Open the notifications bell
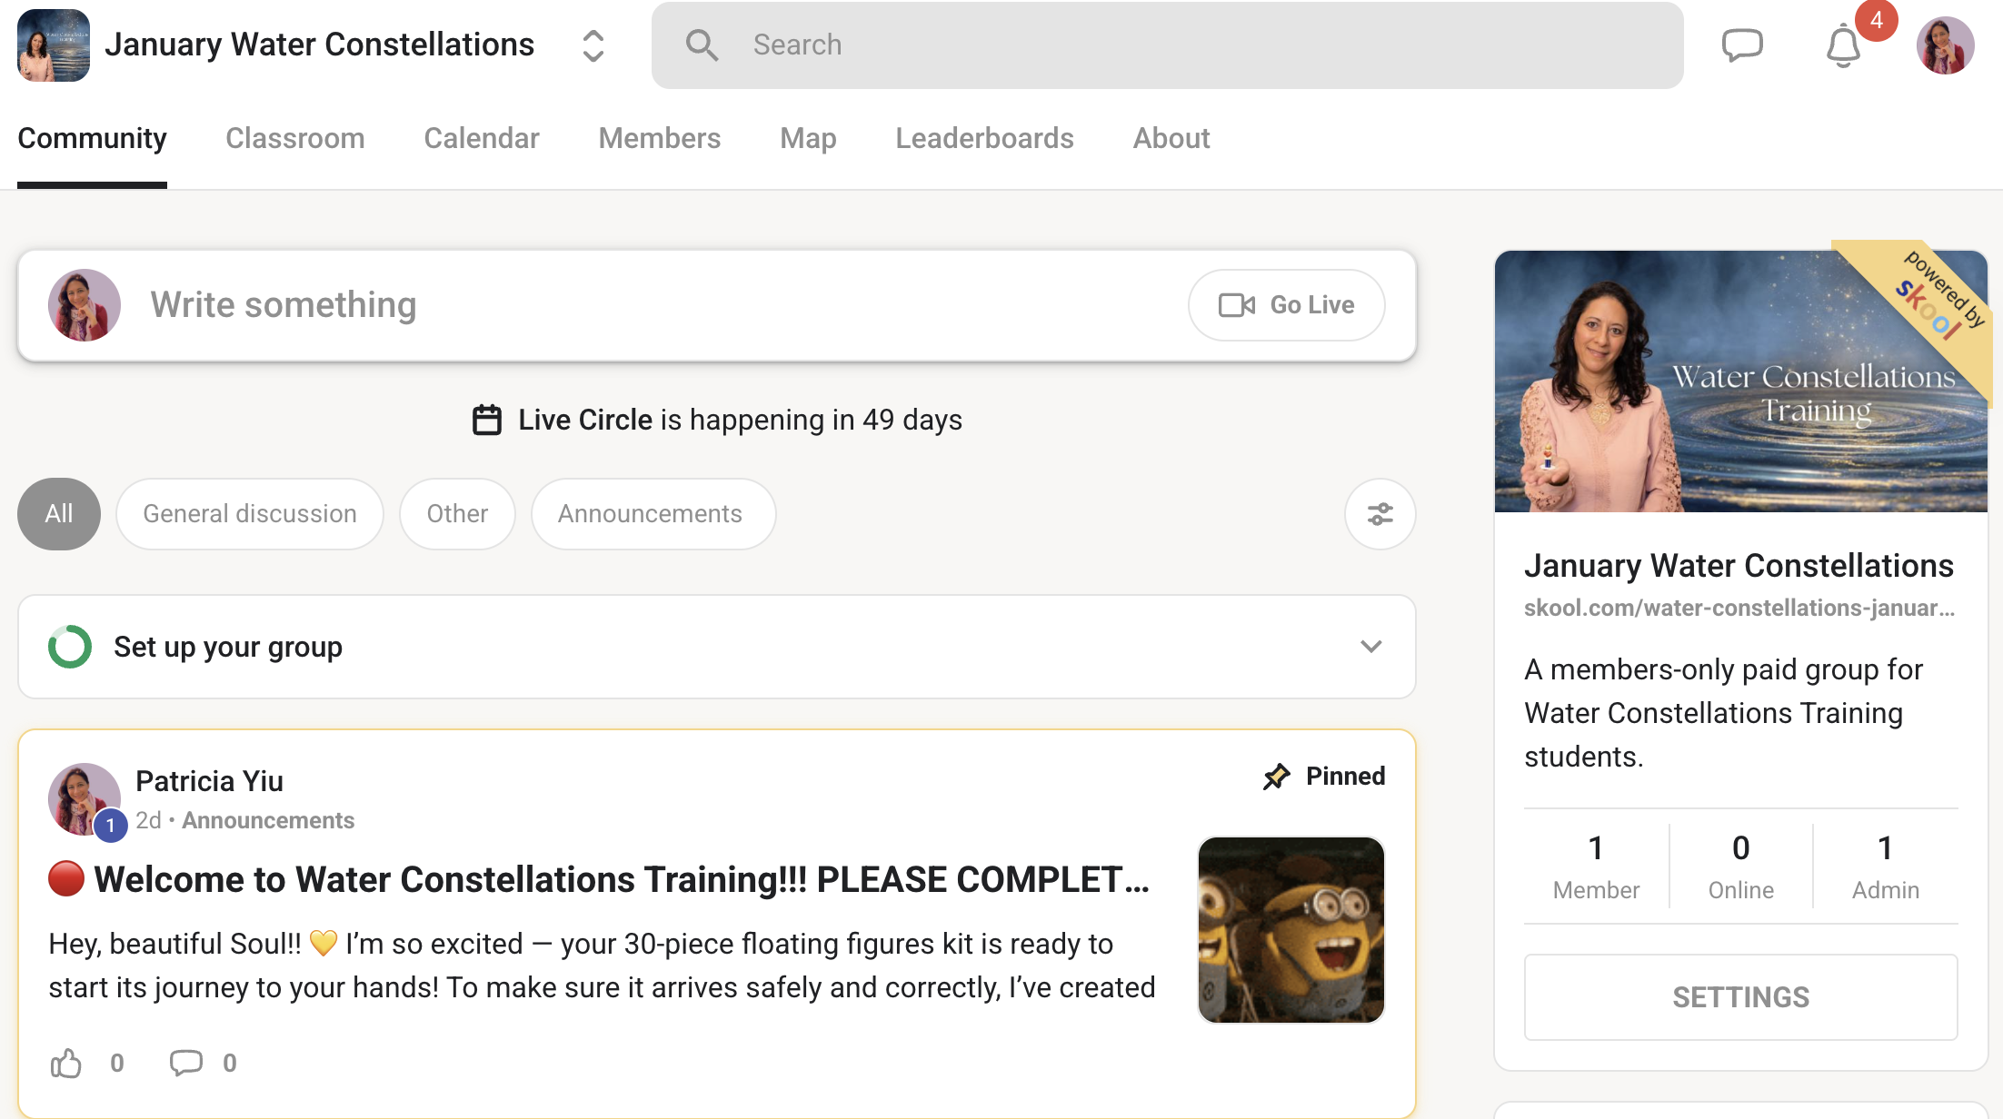Screen dimensions: 2003x1119 click(x=1843, y=45)
